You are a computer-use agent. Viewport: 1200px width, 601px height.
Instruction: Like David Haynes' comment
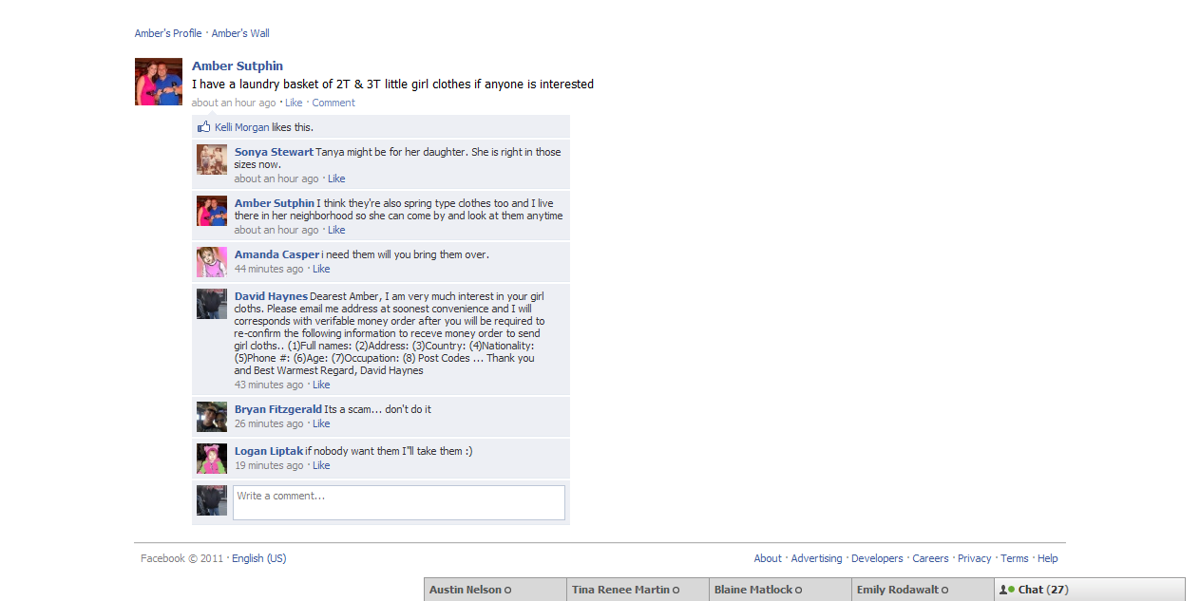pyautogui.click(x=321, y=385)
